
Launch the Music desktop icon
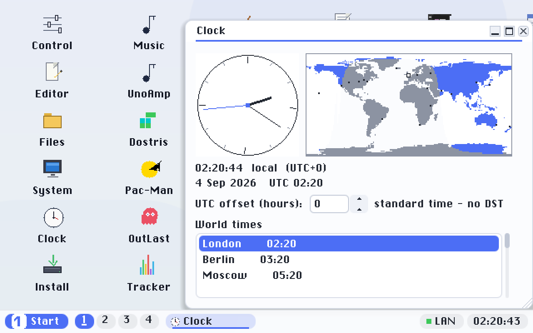pyautogui.click(x=149, y=33)
